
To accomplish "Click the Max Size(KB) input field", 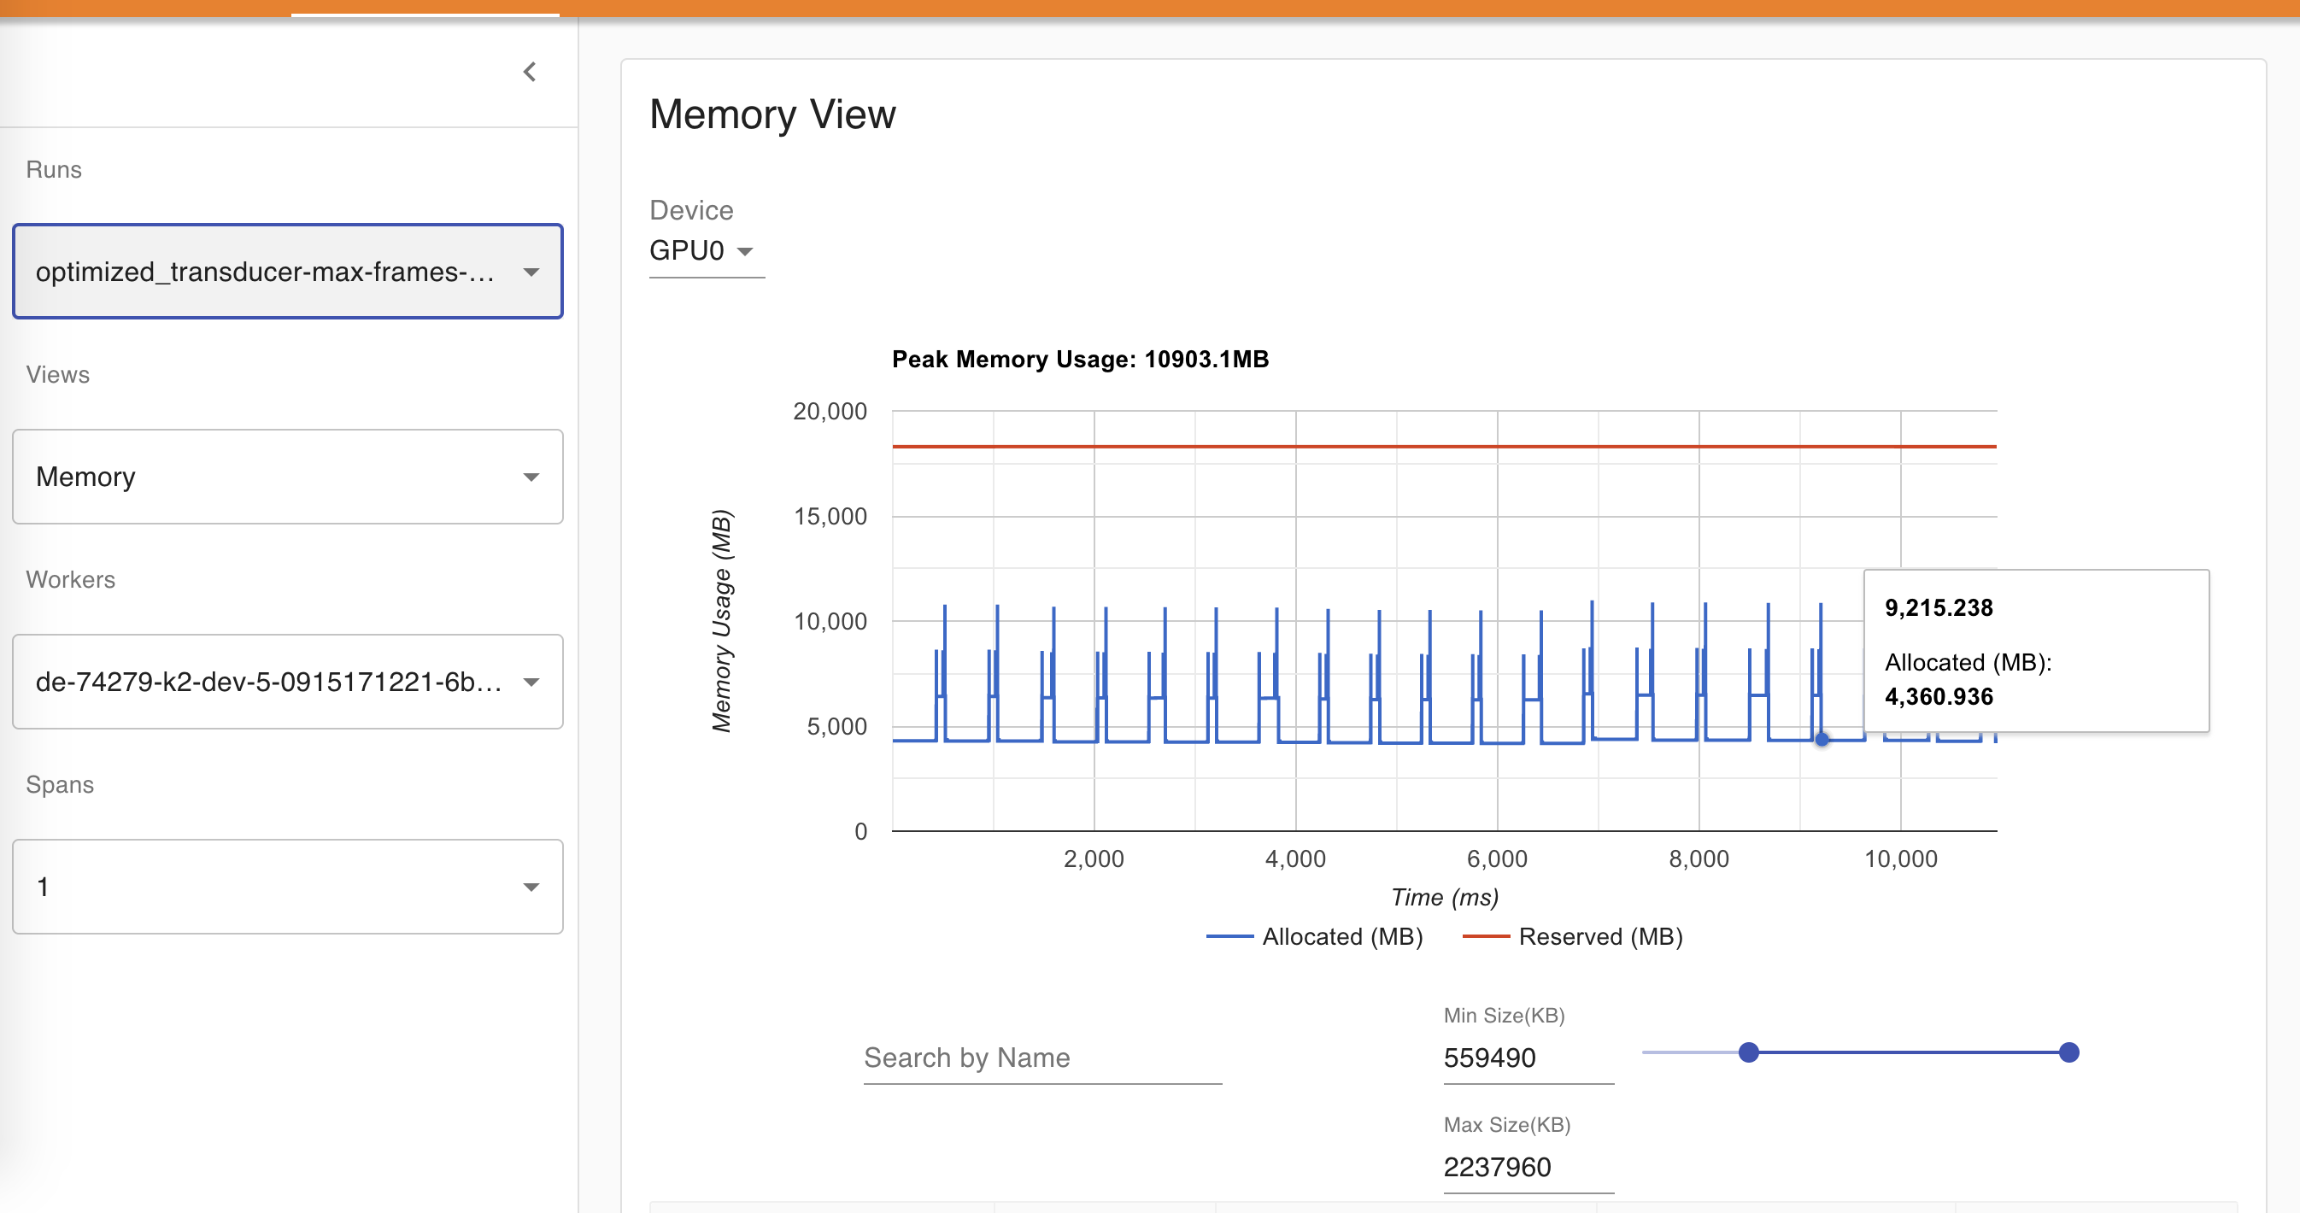I will 1527,1167.
